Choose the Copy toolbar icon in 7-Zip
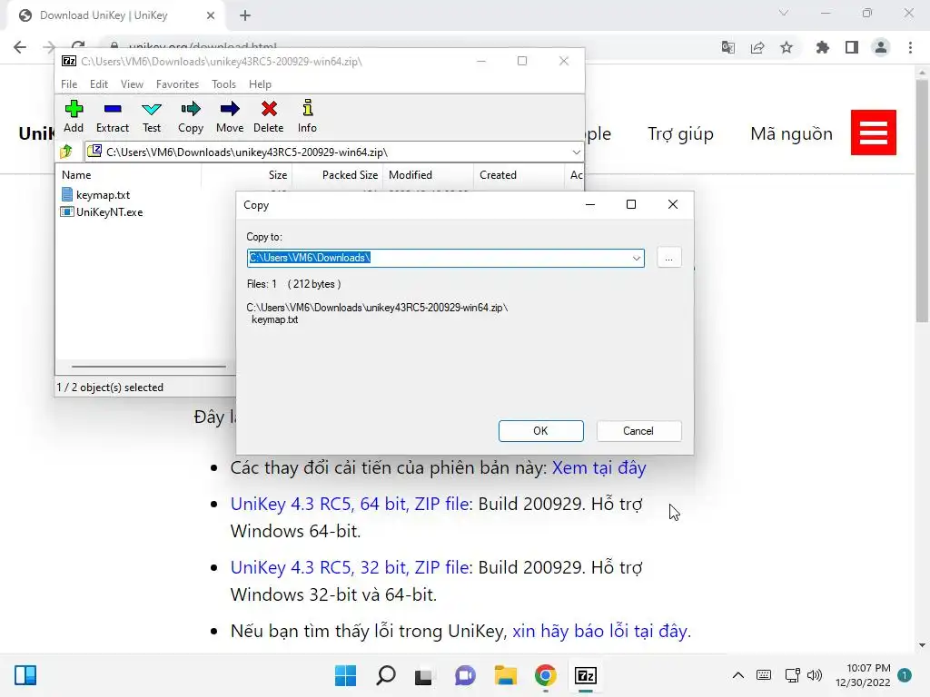This screenshot has height=697, width=930. pos(191,116)
